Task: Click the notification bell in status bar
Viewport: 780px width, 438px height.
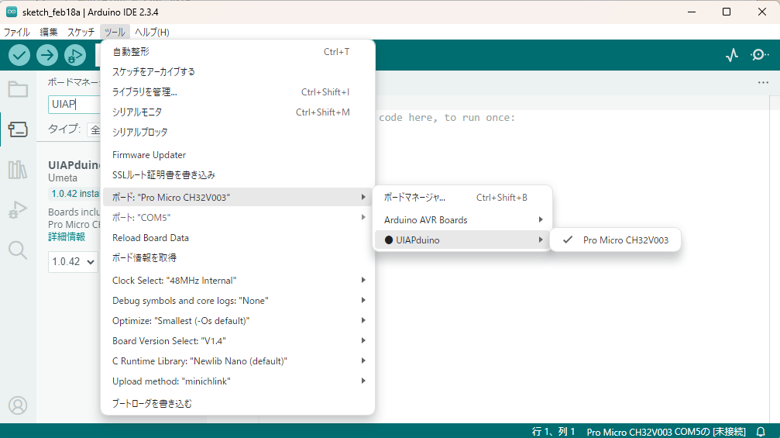Action: (761, 432)
